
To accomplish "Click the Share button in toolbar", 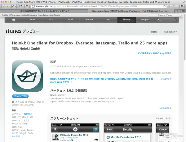I will [21, 6].
